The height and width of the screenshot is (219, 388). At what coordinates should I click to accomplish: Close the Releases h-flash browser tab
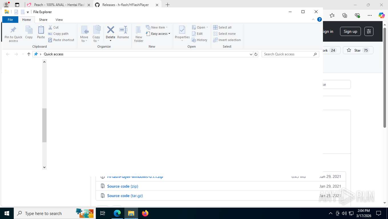coord(157,5)
